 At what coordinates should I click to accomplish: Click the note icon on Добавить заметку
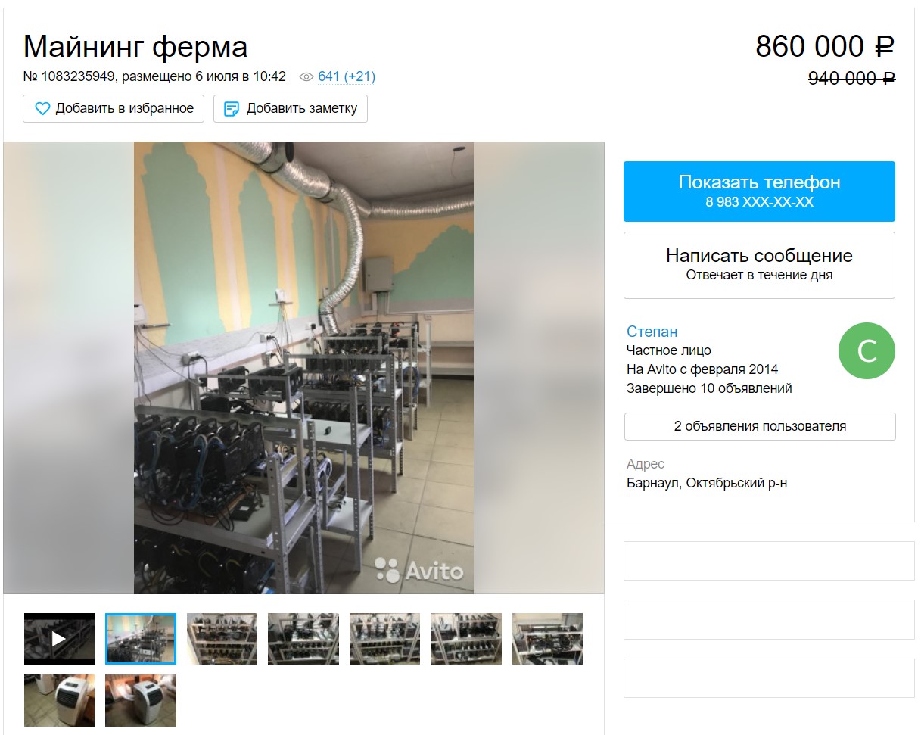pos(232,109)
